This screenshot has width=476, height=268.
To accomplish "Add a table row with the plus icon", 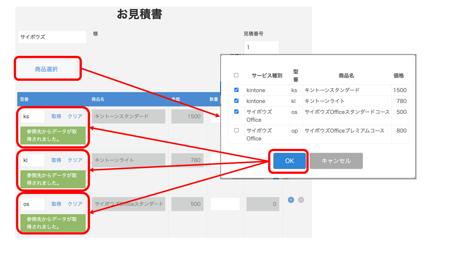I will coord(291,200).
